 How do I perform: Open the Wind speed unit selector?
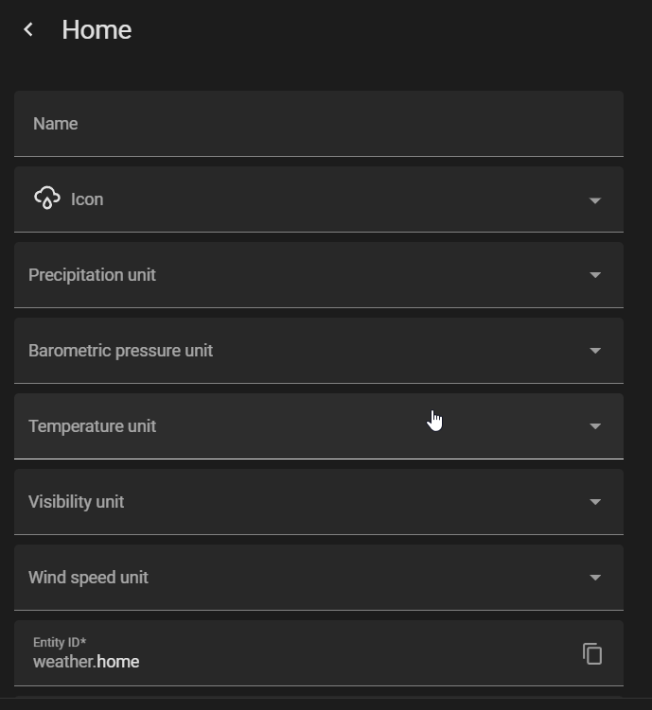tap(319, 578)
